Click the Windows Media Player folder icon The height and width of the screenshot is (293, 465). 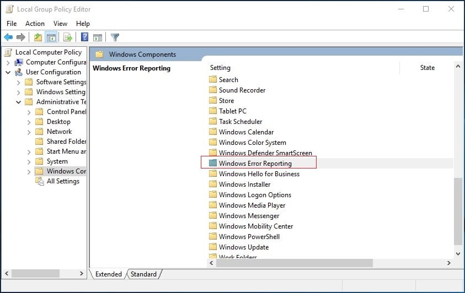[x=213, y=205]
